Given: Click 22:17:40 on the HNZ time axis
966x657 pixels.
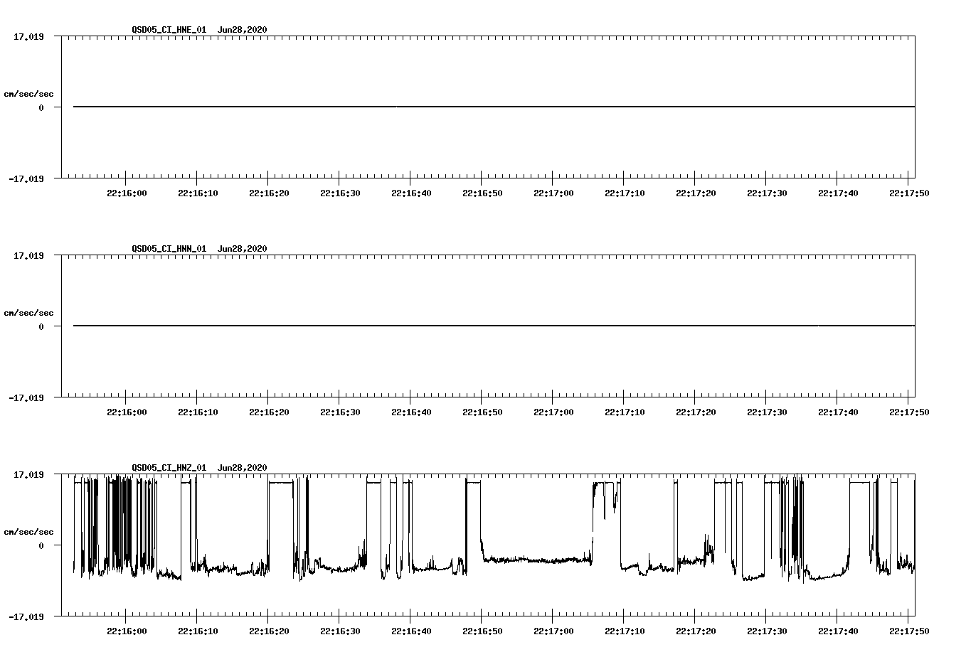Looking at the screenshot, I should click(x=838, y=631).
